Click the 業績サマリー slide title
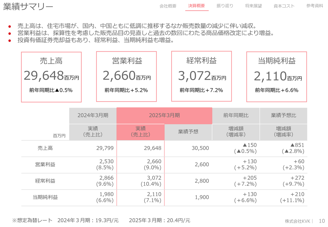 (x=28, y=7)
